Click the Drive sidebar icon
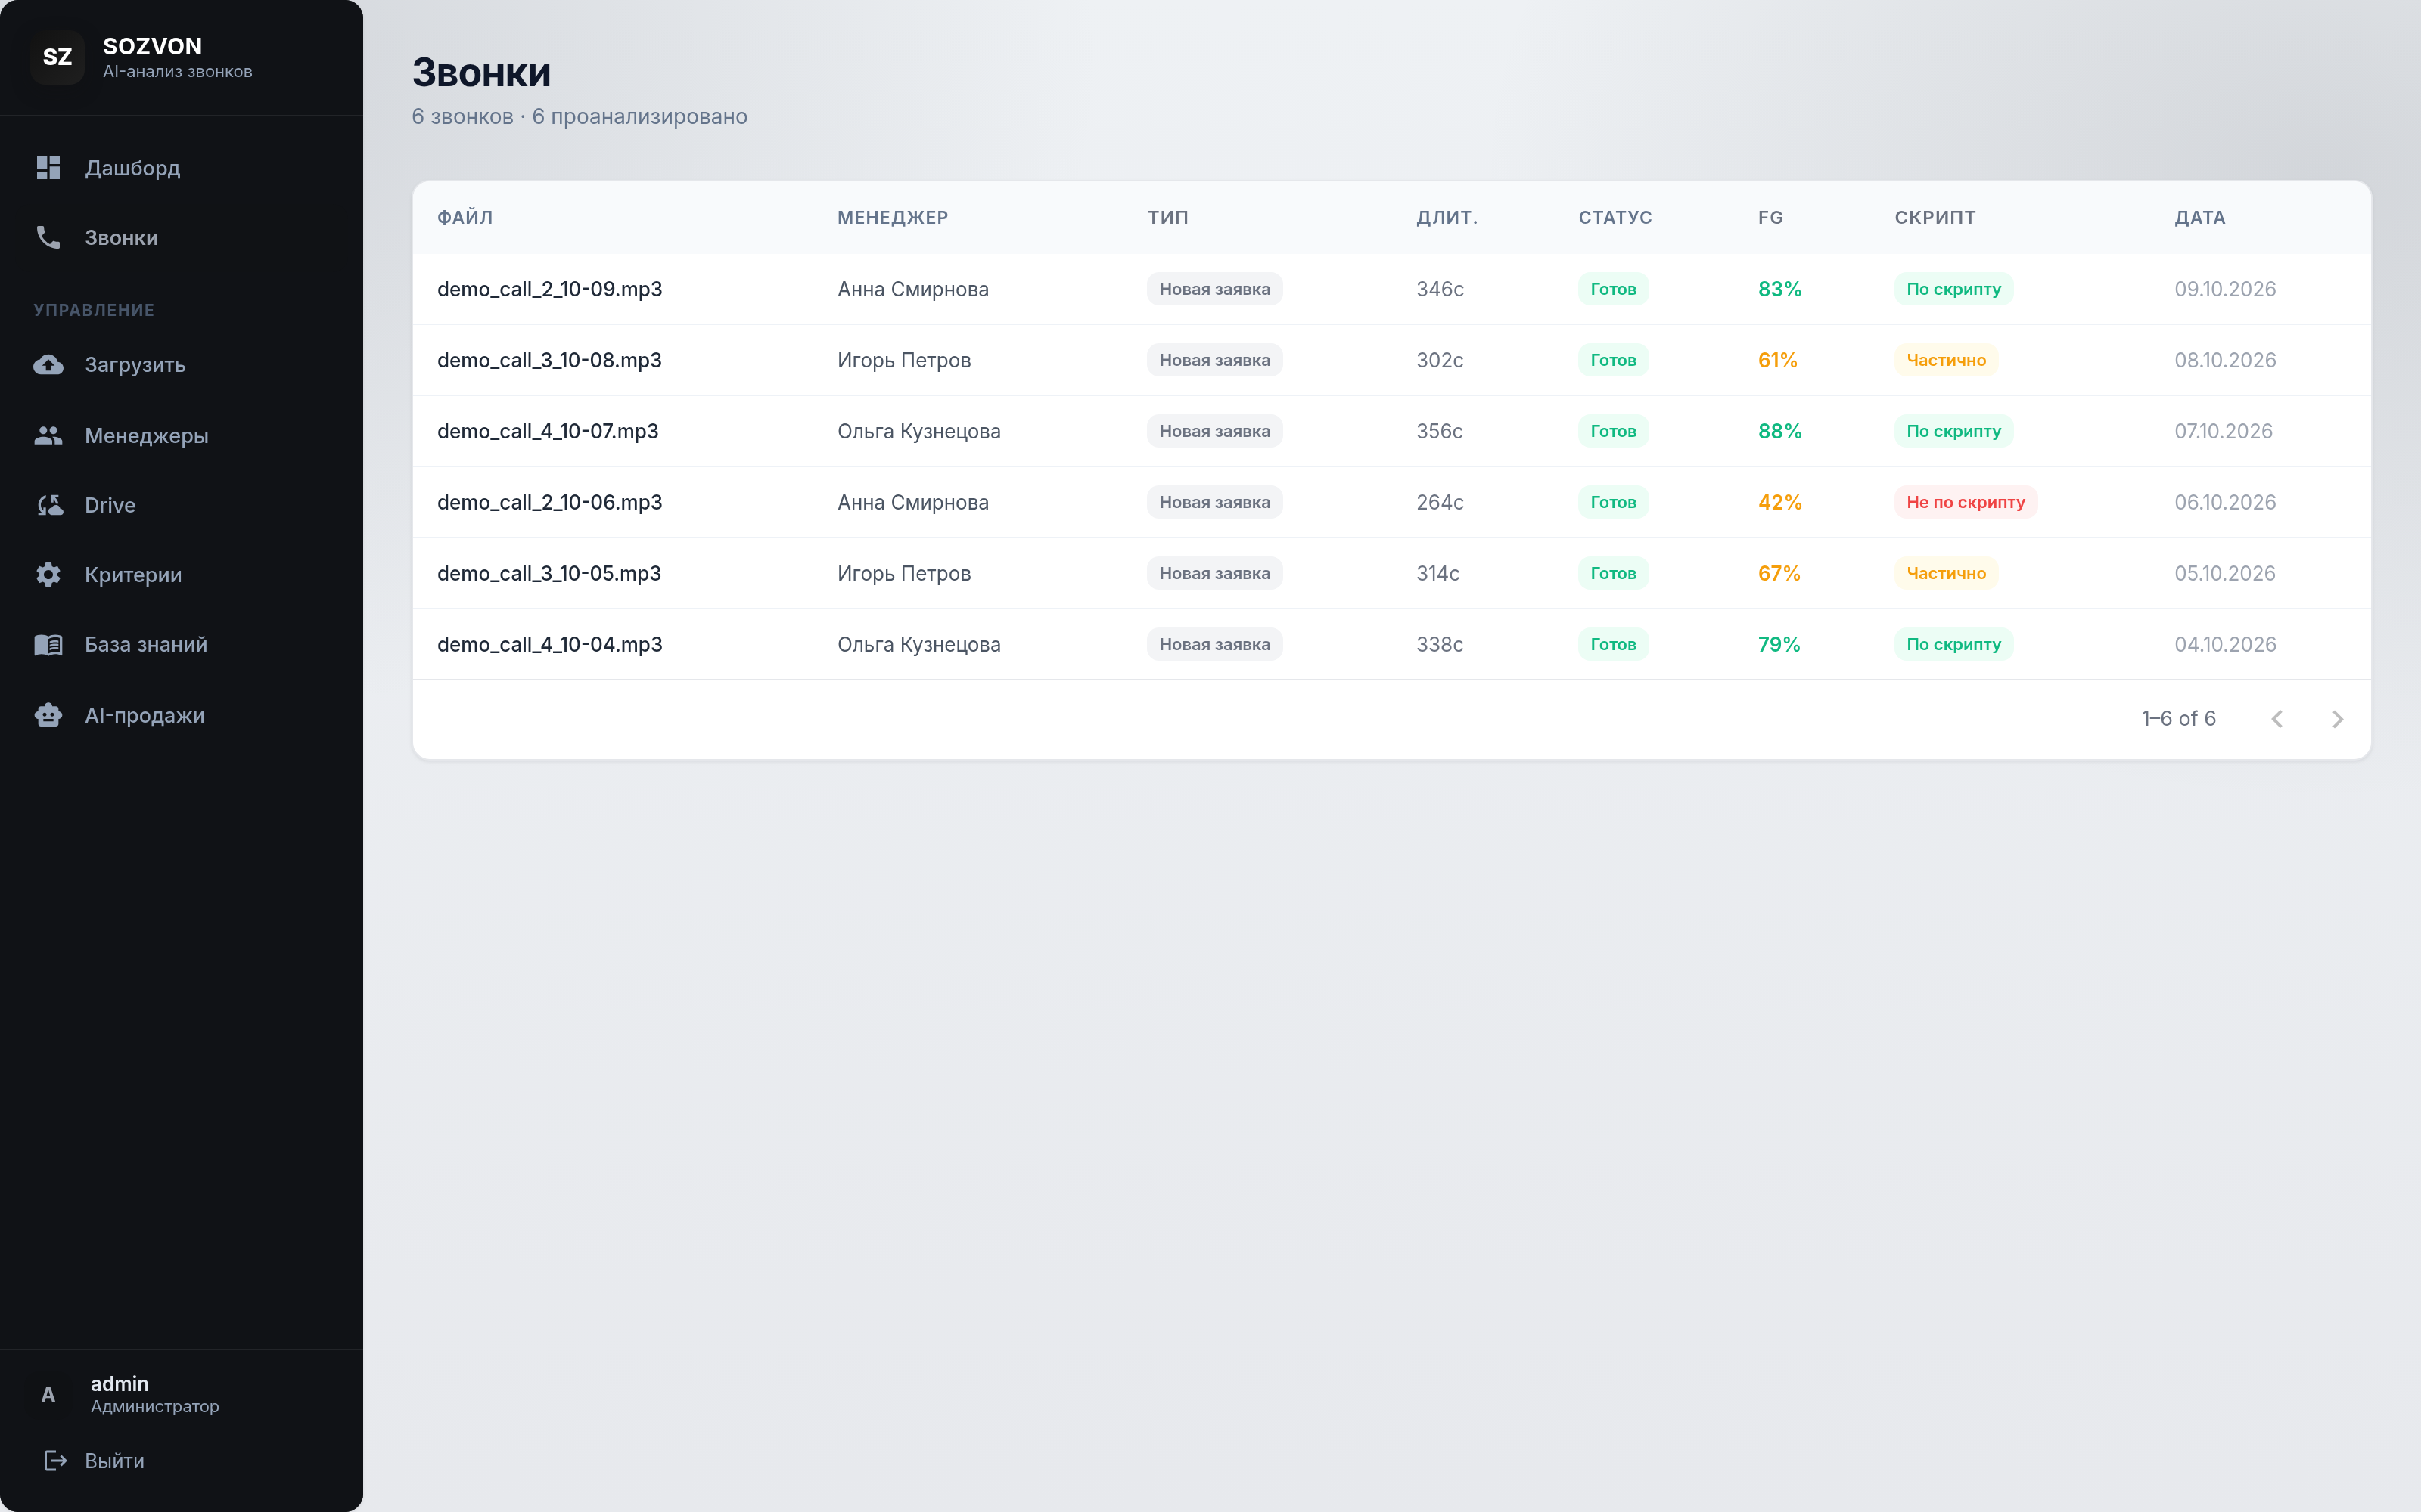This screenshot has width=2421, height=1512. 49,505
